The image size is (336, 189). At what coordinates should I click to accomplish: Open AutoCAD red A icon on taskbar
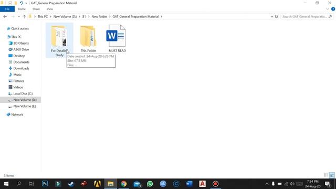pos(202,184)
